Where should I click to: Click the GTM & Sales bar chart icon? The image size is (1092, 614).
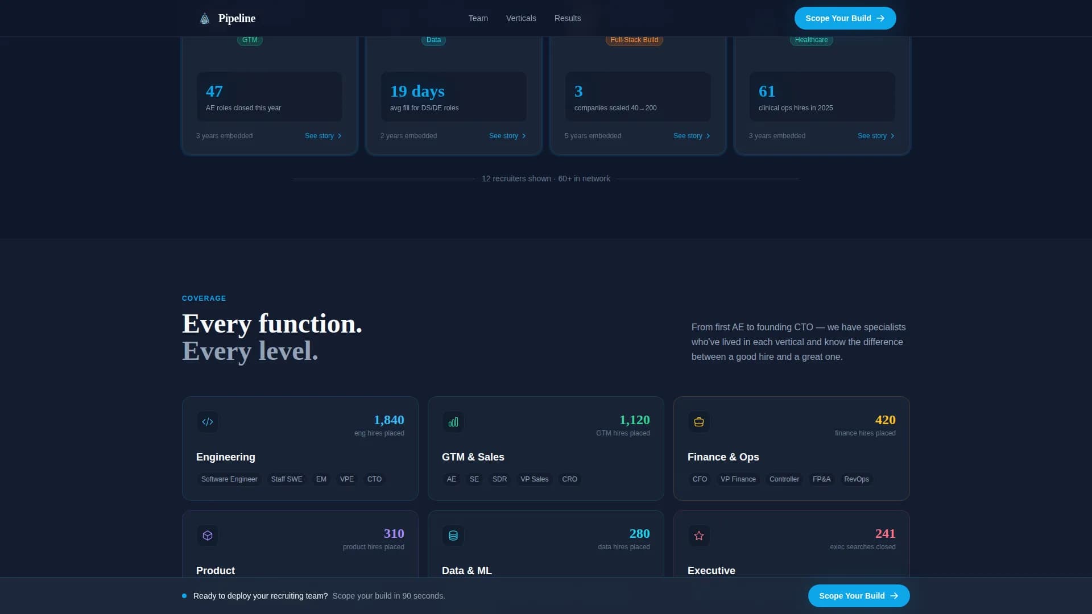click(x=453, y=422)
